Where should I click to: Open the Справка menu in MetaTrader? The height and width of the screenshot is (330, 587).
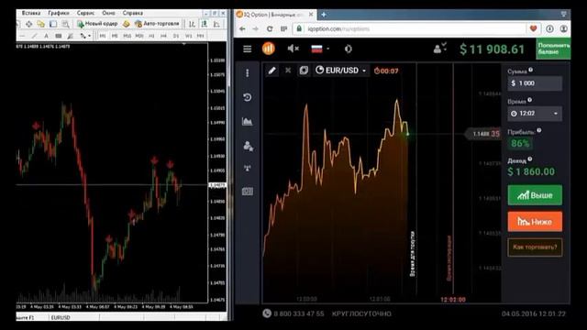coord(132,13)
